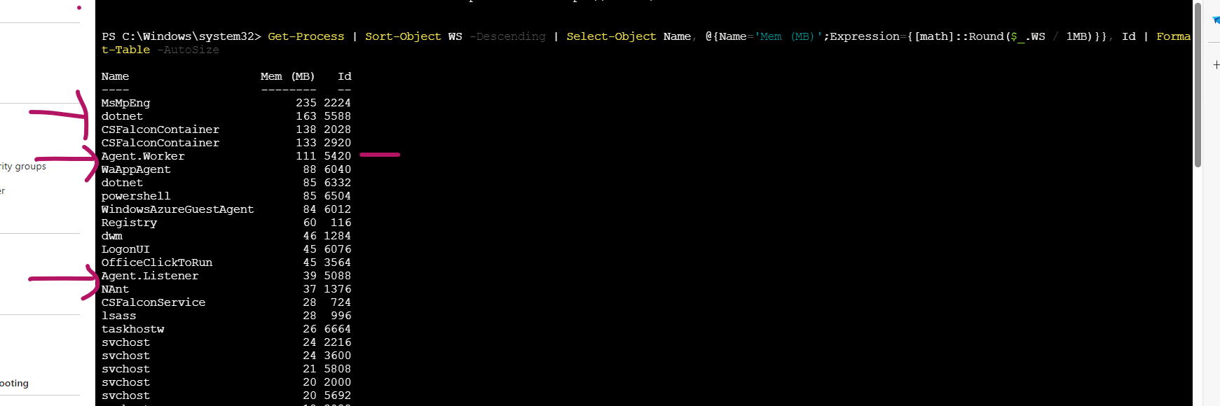Click the Id value '6040' for WaAppAgent
Screen dimensions: 1220x406
[x=337, y=169]
